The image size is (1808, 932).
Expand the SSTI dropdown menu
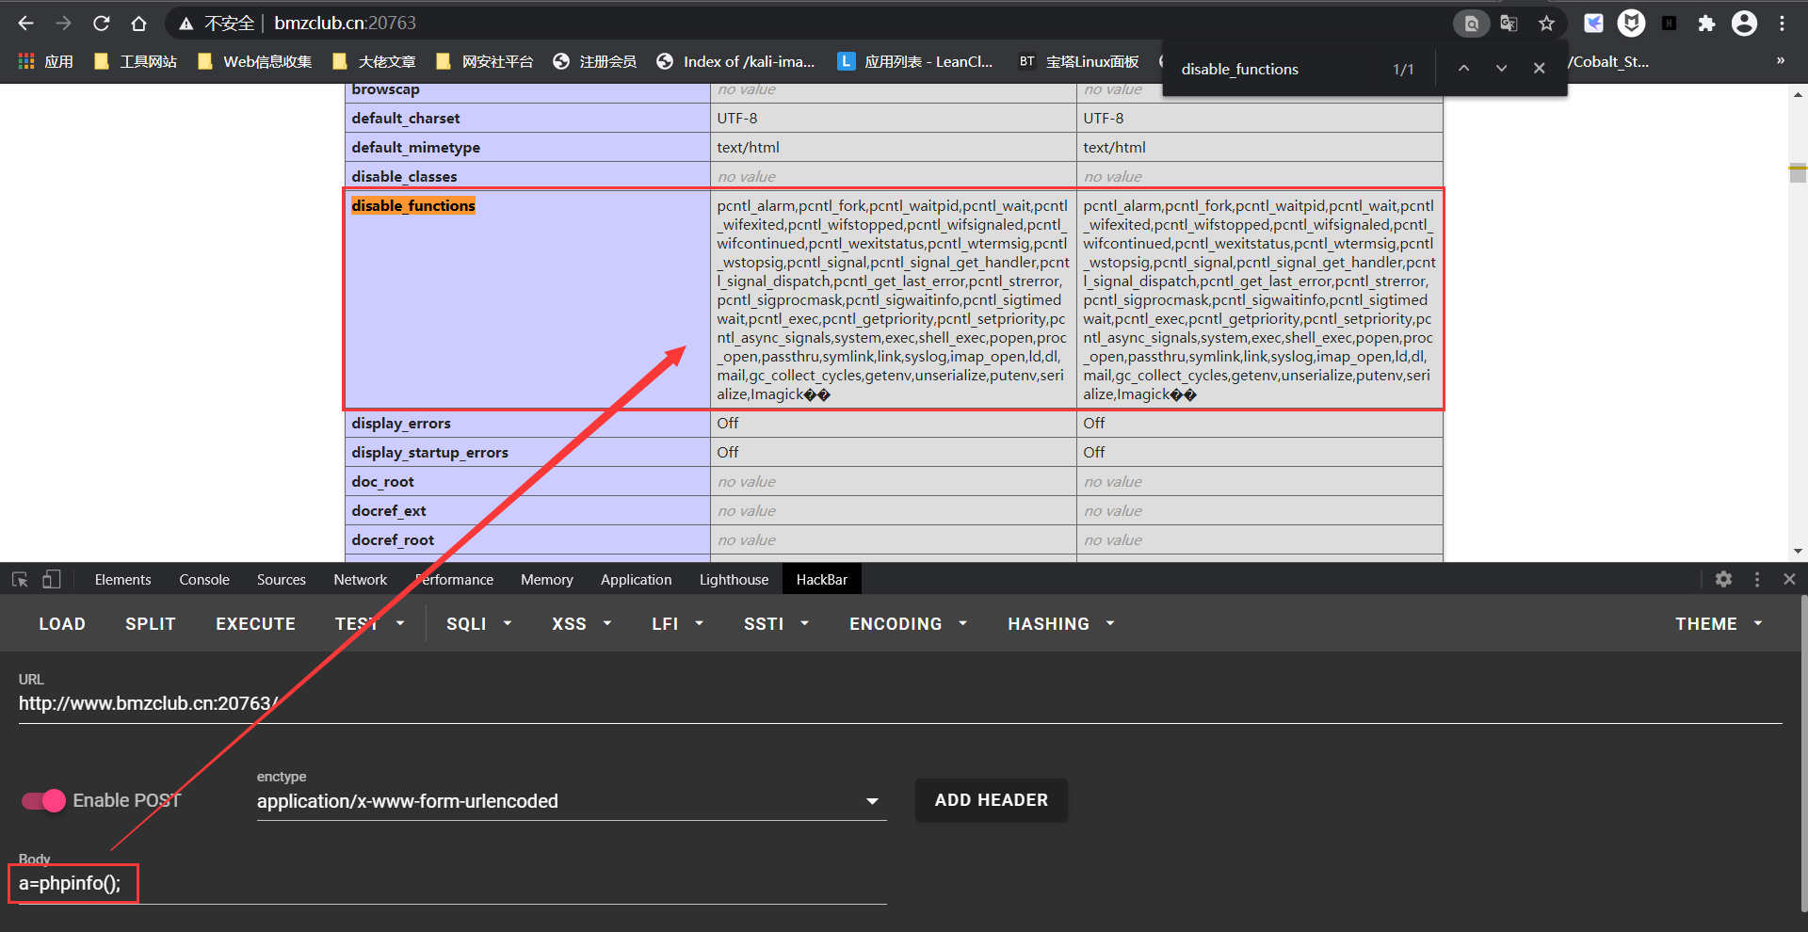[777, 623]
